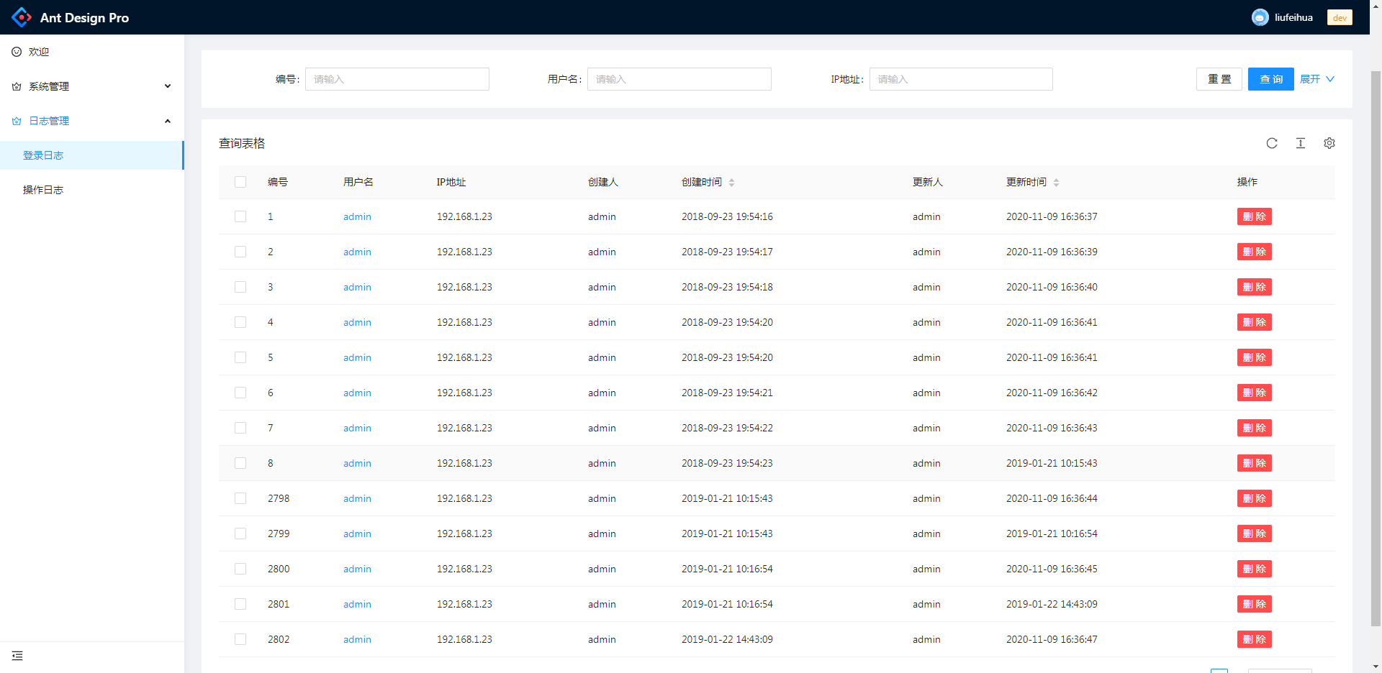Viewport: 1382px width, 673px height.
Task: Go to 欢迎 page in sidebar
Action: pos(39,52)
